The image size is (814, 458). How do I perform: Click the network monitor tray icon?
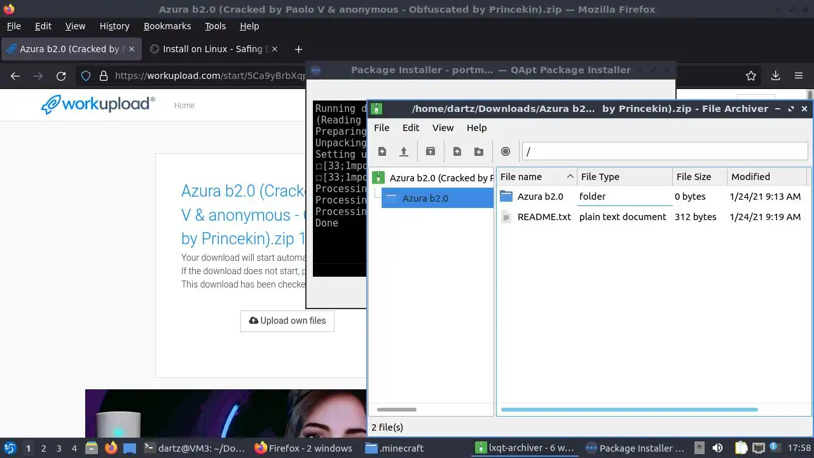[759, 448]
